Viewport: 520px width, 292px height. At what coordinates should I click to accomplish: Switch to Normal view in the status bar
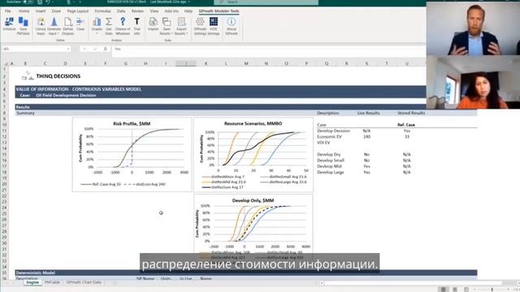pos(444,290)
